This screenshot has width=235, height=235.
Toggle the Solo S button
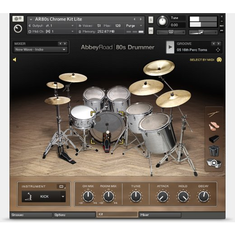point(151,20)
